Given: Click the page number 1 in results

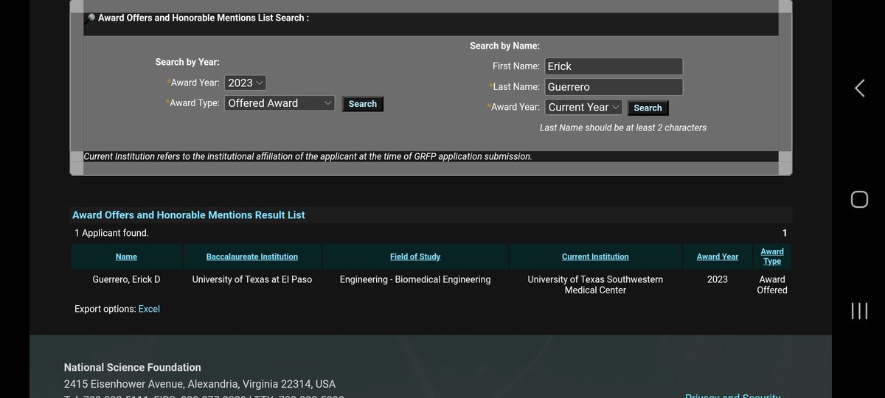Looking at the screenshot, I should pyautogui.click(x=785, y=233).
